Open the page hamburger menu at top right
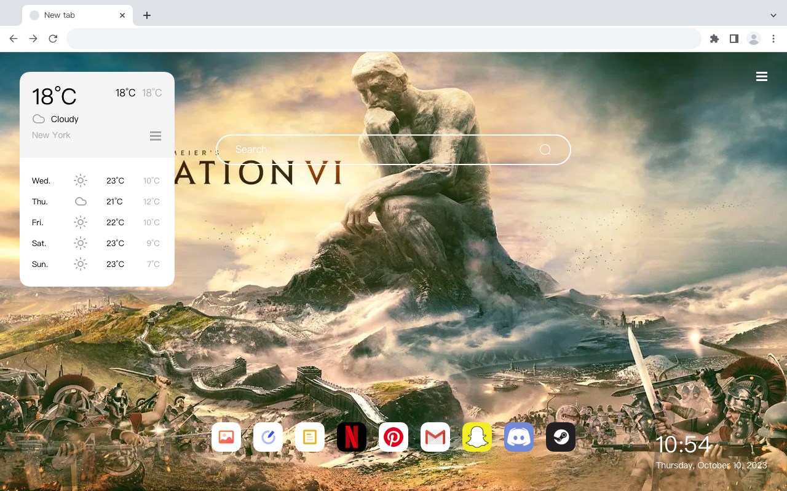The width and height of the screenshot is (787, 491). [x=762, y=77]
